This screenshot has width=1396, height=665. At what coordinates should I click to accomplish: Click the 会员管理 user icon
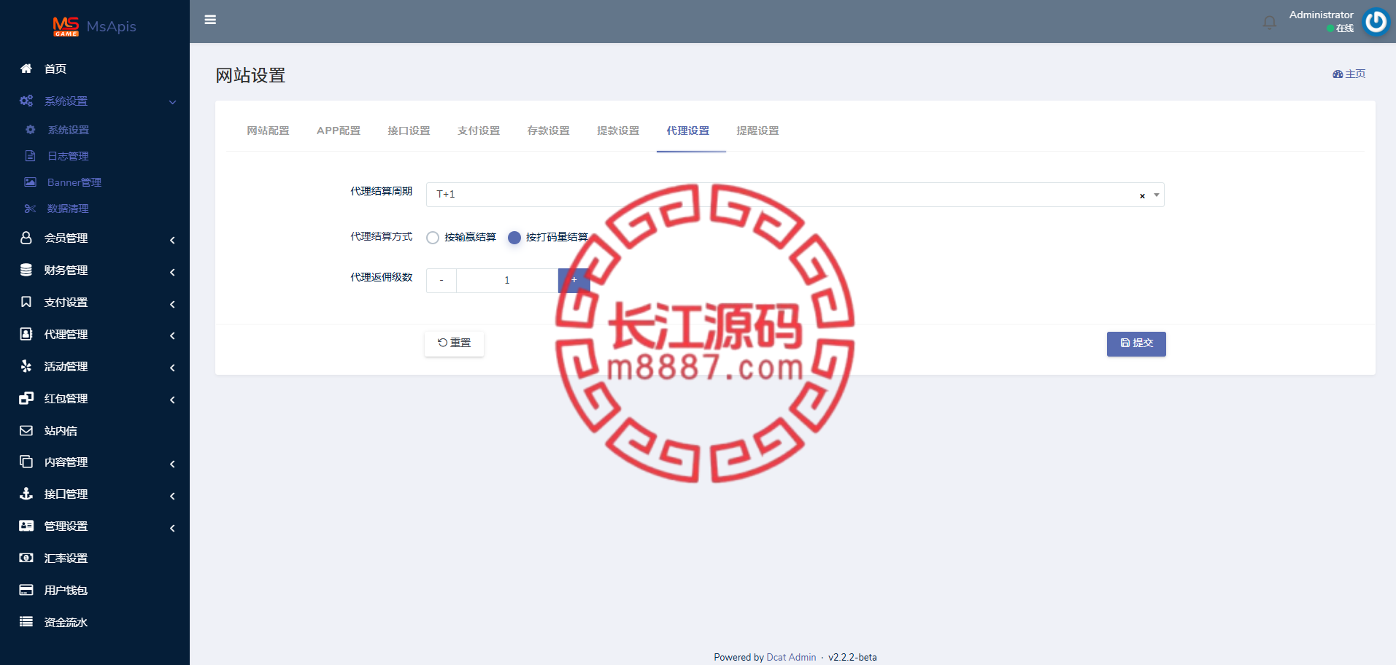click(26, 238)
